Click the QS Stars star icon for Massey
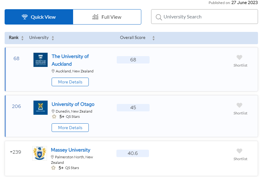The width and height of the screenshot is (262, 177). (53, 168)
